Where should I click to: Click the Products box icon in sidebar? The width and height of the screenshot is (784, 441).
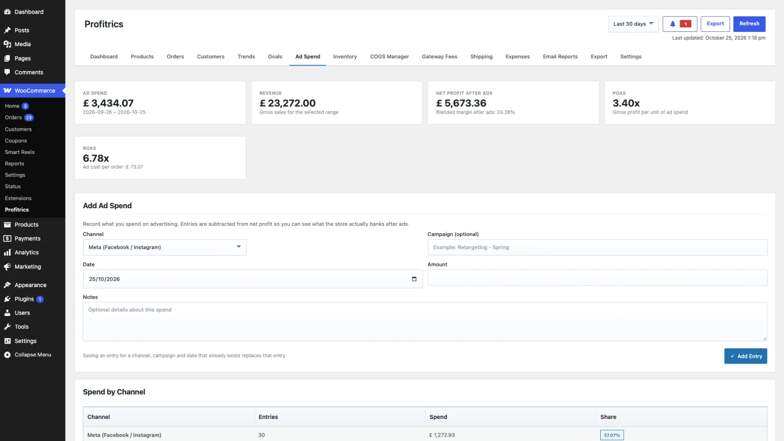7,225
